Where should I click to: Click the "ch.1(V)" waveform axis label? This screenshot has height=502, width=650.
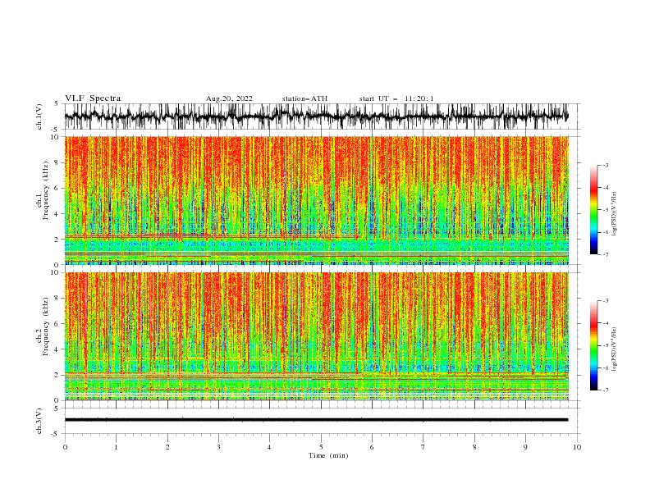click(x=39, y=116)
